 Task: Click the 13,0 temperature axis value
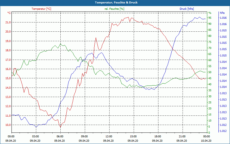(x=8, y=97)
